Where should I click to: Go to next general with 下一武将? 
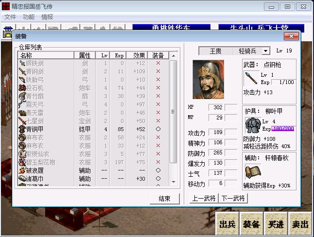coord(233,198)
